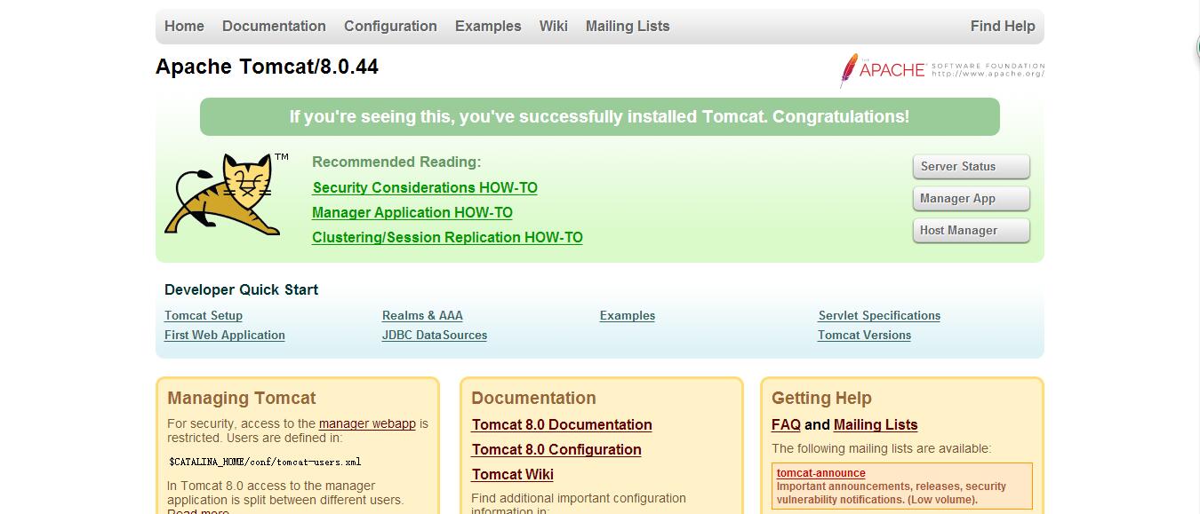Click the Documentation box heading
1200x514 pixels.
533,399
